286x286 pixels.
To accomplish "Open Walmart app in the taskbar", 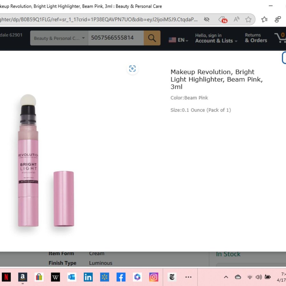I will point(104,277).
